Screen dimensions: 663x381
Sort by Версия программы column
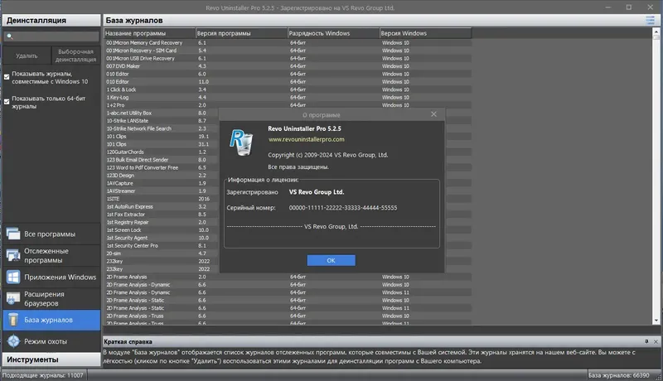241,33
